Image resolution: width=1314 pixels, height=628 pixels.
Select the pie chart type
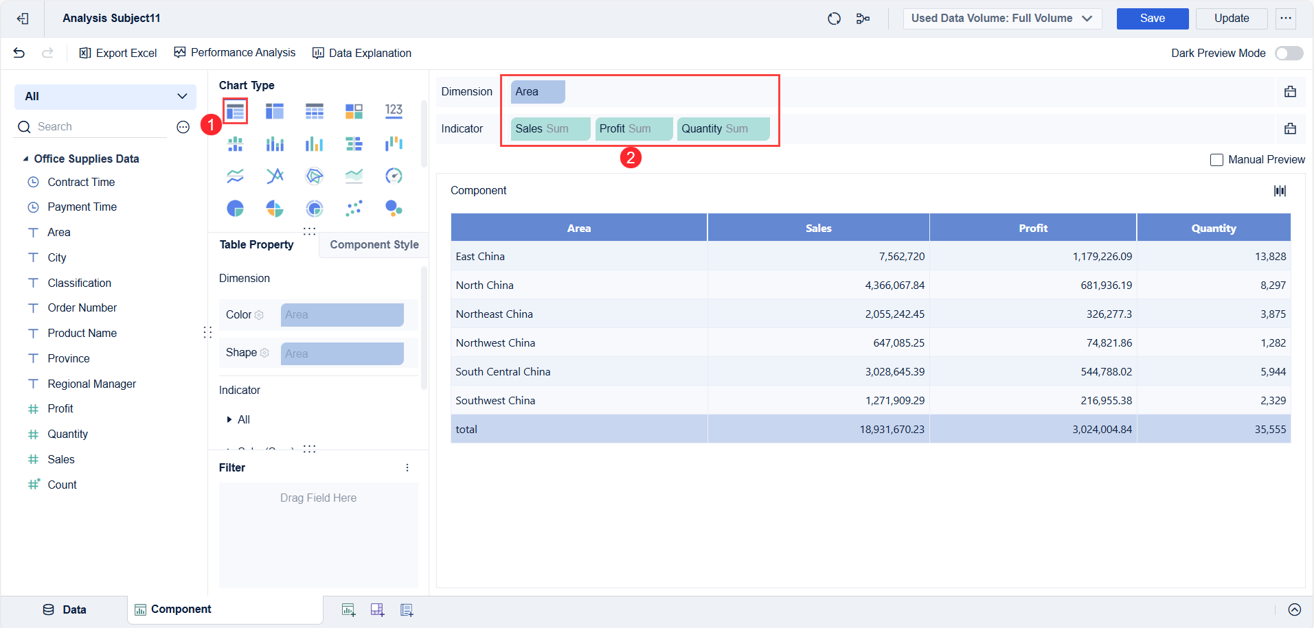[x=235, y=208]
